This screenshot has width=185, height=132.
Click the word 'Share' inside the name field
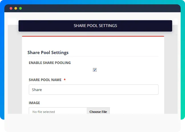coord(37,90)
